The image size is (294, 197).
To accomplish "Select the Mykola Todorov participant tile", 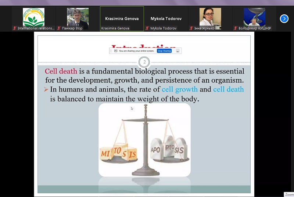I will click(166, 18).
